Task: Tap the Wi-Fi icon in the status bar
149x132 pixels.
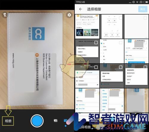Action: pyautogui.click(x=137, y=2)
